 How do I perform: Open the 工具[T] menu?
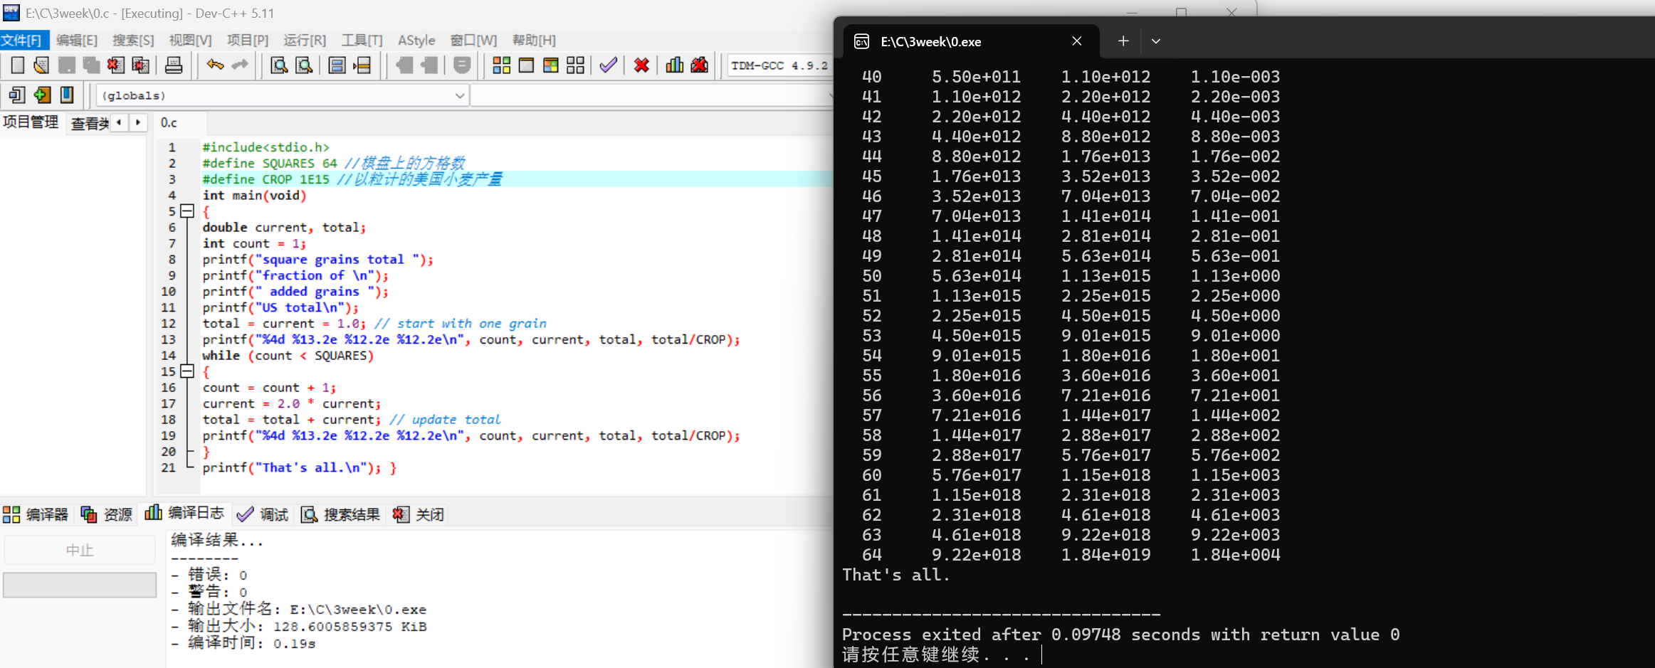(362, 41)
